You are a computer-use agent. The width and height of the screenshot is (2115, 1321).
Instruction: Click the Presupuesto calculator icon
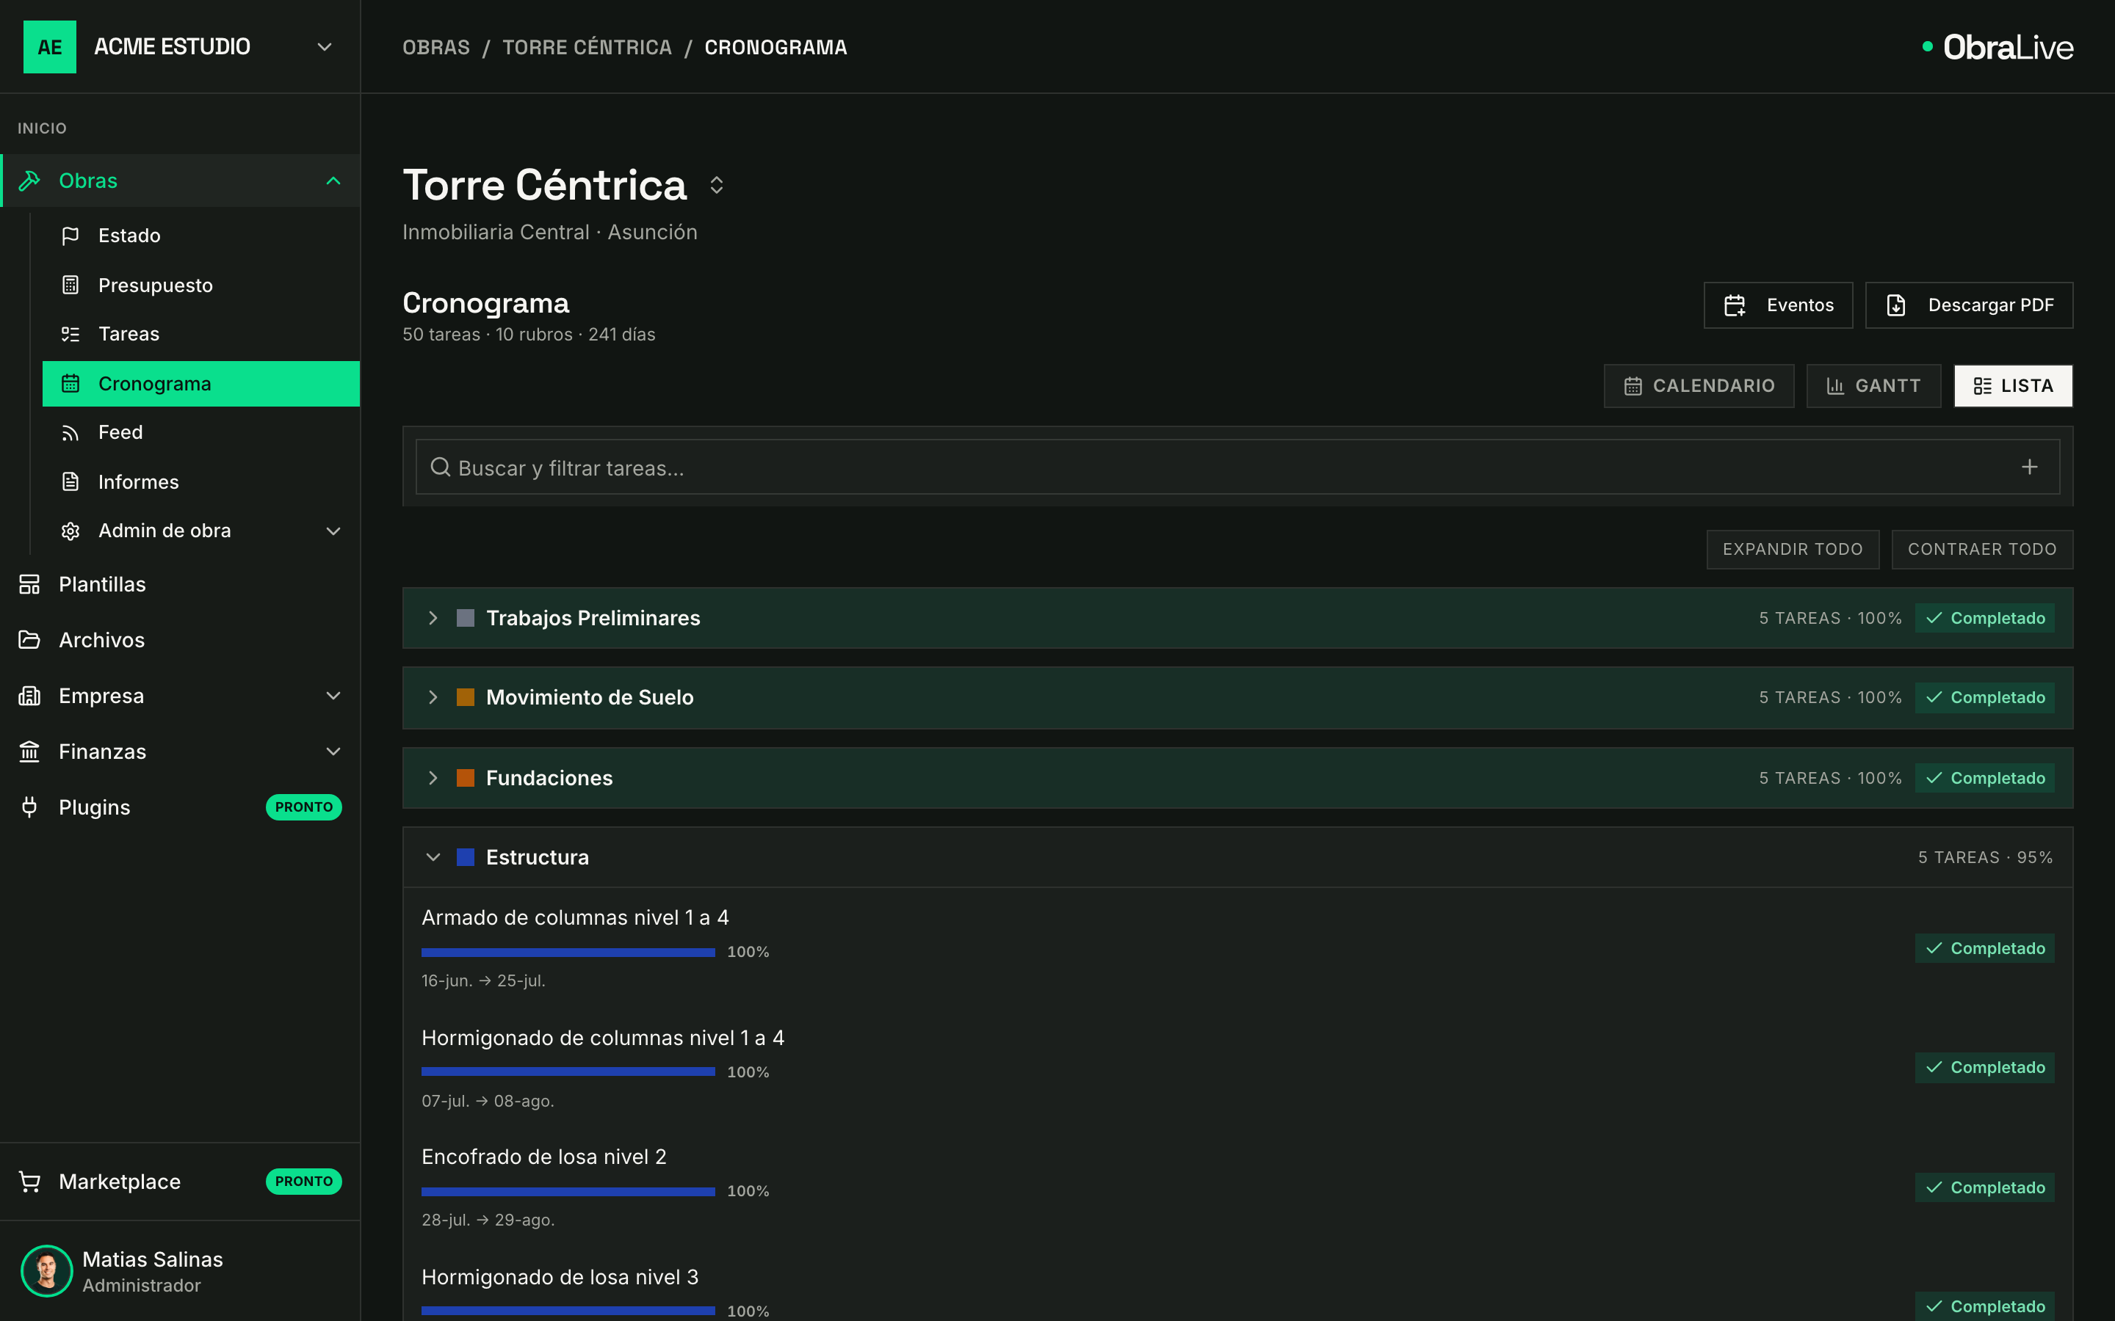[70, 285]
